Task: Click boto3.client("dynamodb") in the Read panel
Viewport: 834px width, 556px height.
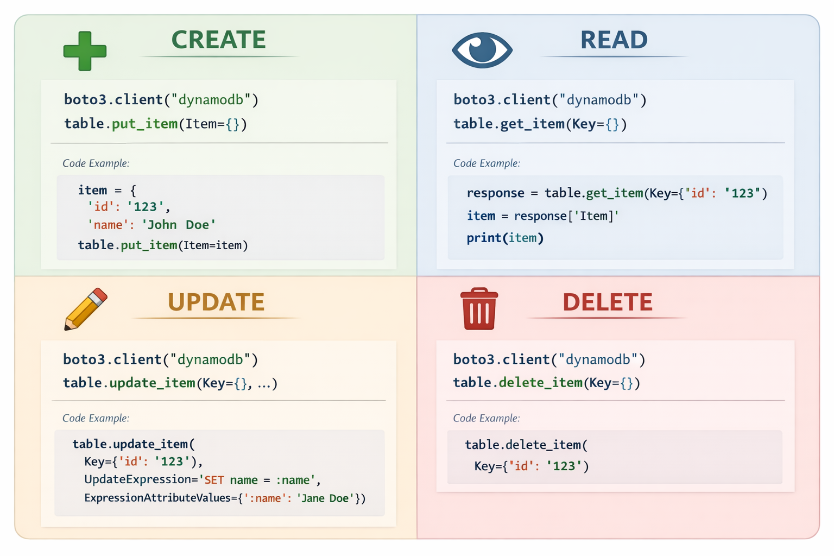Action: click(549, 100)
